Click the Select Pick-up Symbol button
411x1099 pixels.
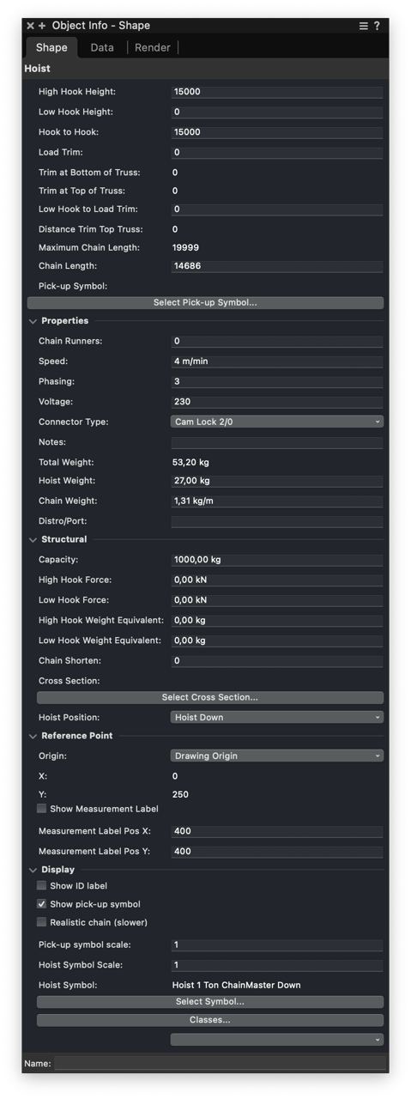(205, 303)
